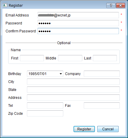Image resolution: width=128 pixels, height=138 pixels.
Task: Click into the City field
Action: (x=73, y=82)
